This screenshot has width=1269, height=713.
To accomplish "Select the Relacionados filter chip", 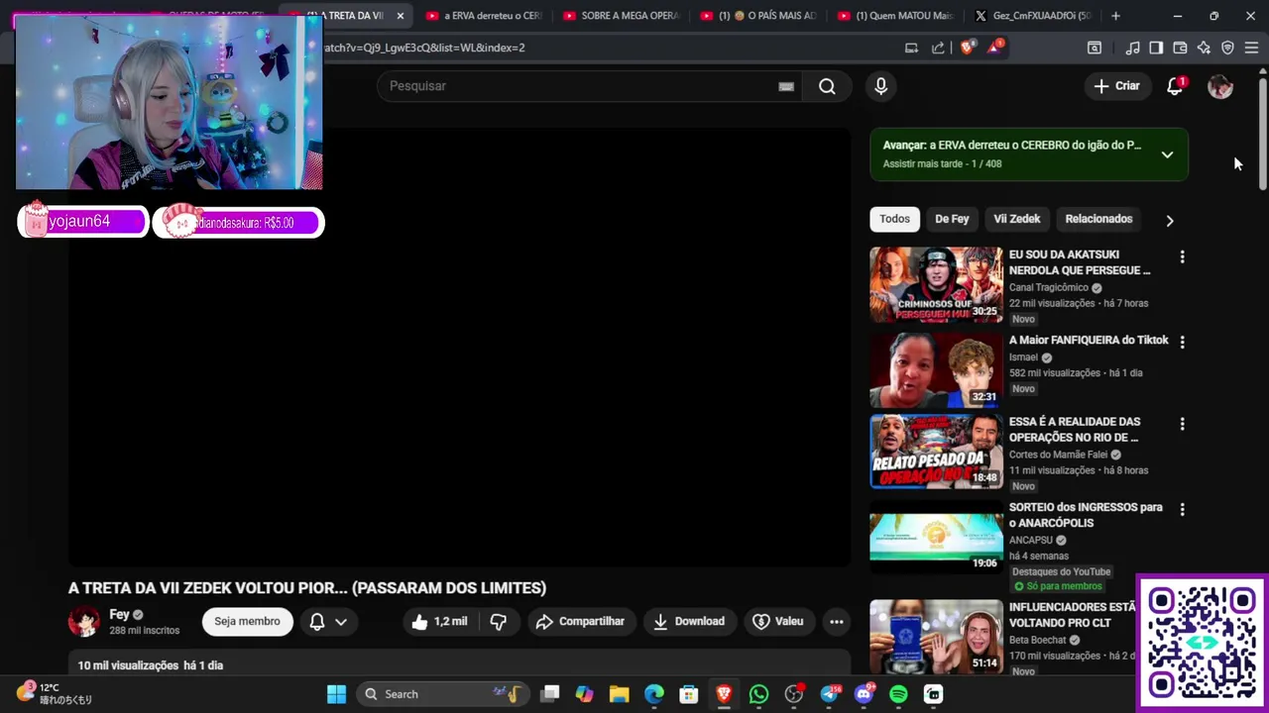I will pyautogui.click(x=1098, y=219).
